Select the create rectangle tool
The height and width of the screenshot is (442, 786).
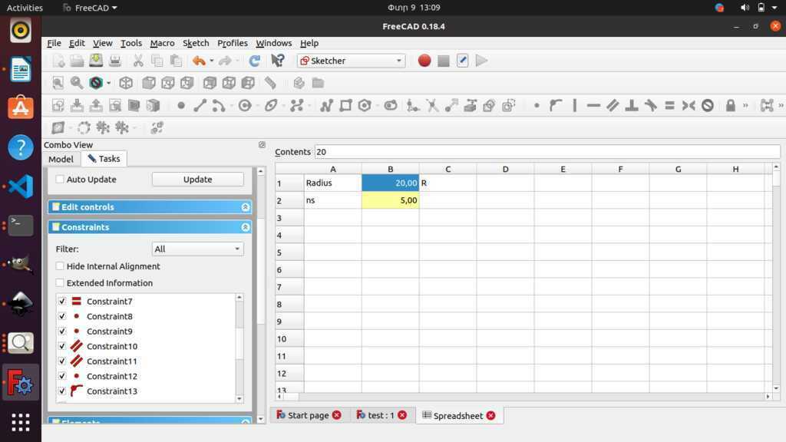point(345,105)
